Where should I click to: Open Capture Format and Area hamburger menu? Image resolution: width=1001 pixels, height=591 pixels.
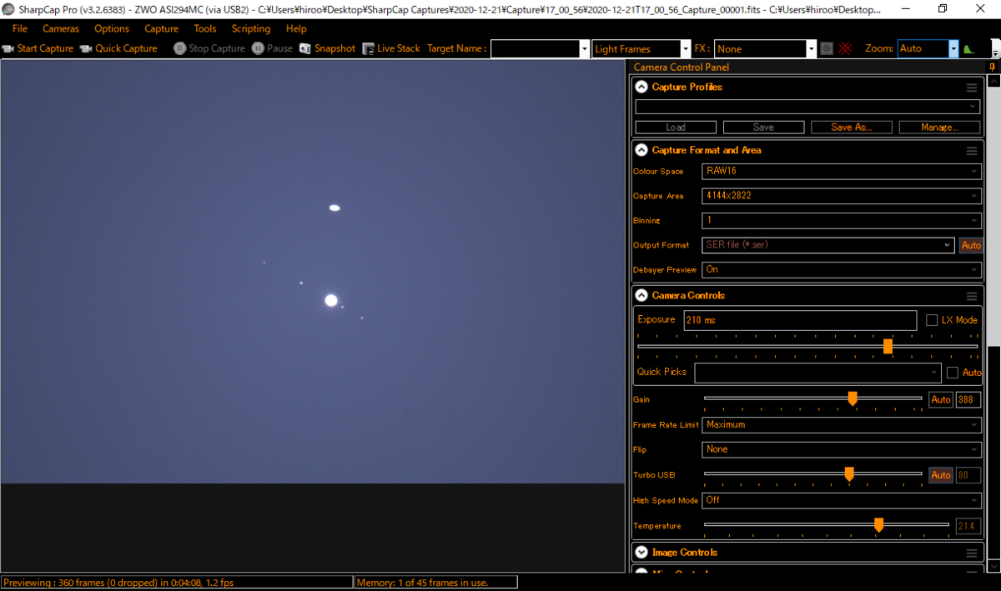[972, 151]
